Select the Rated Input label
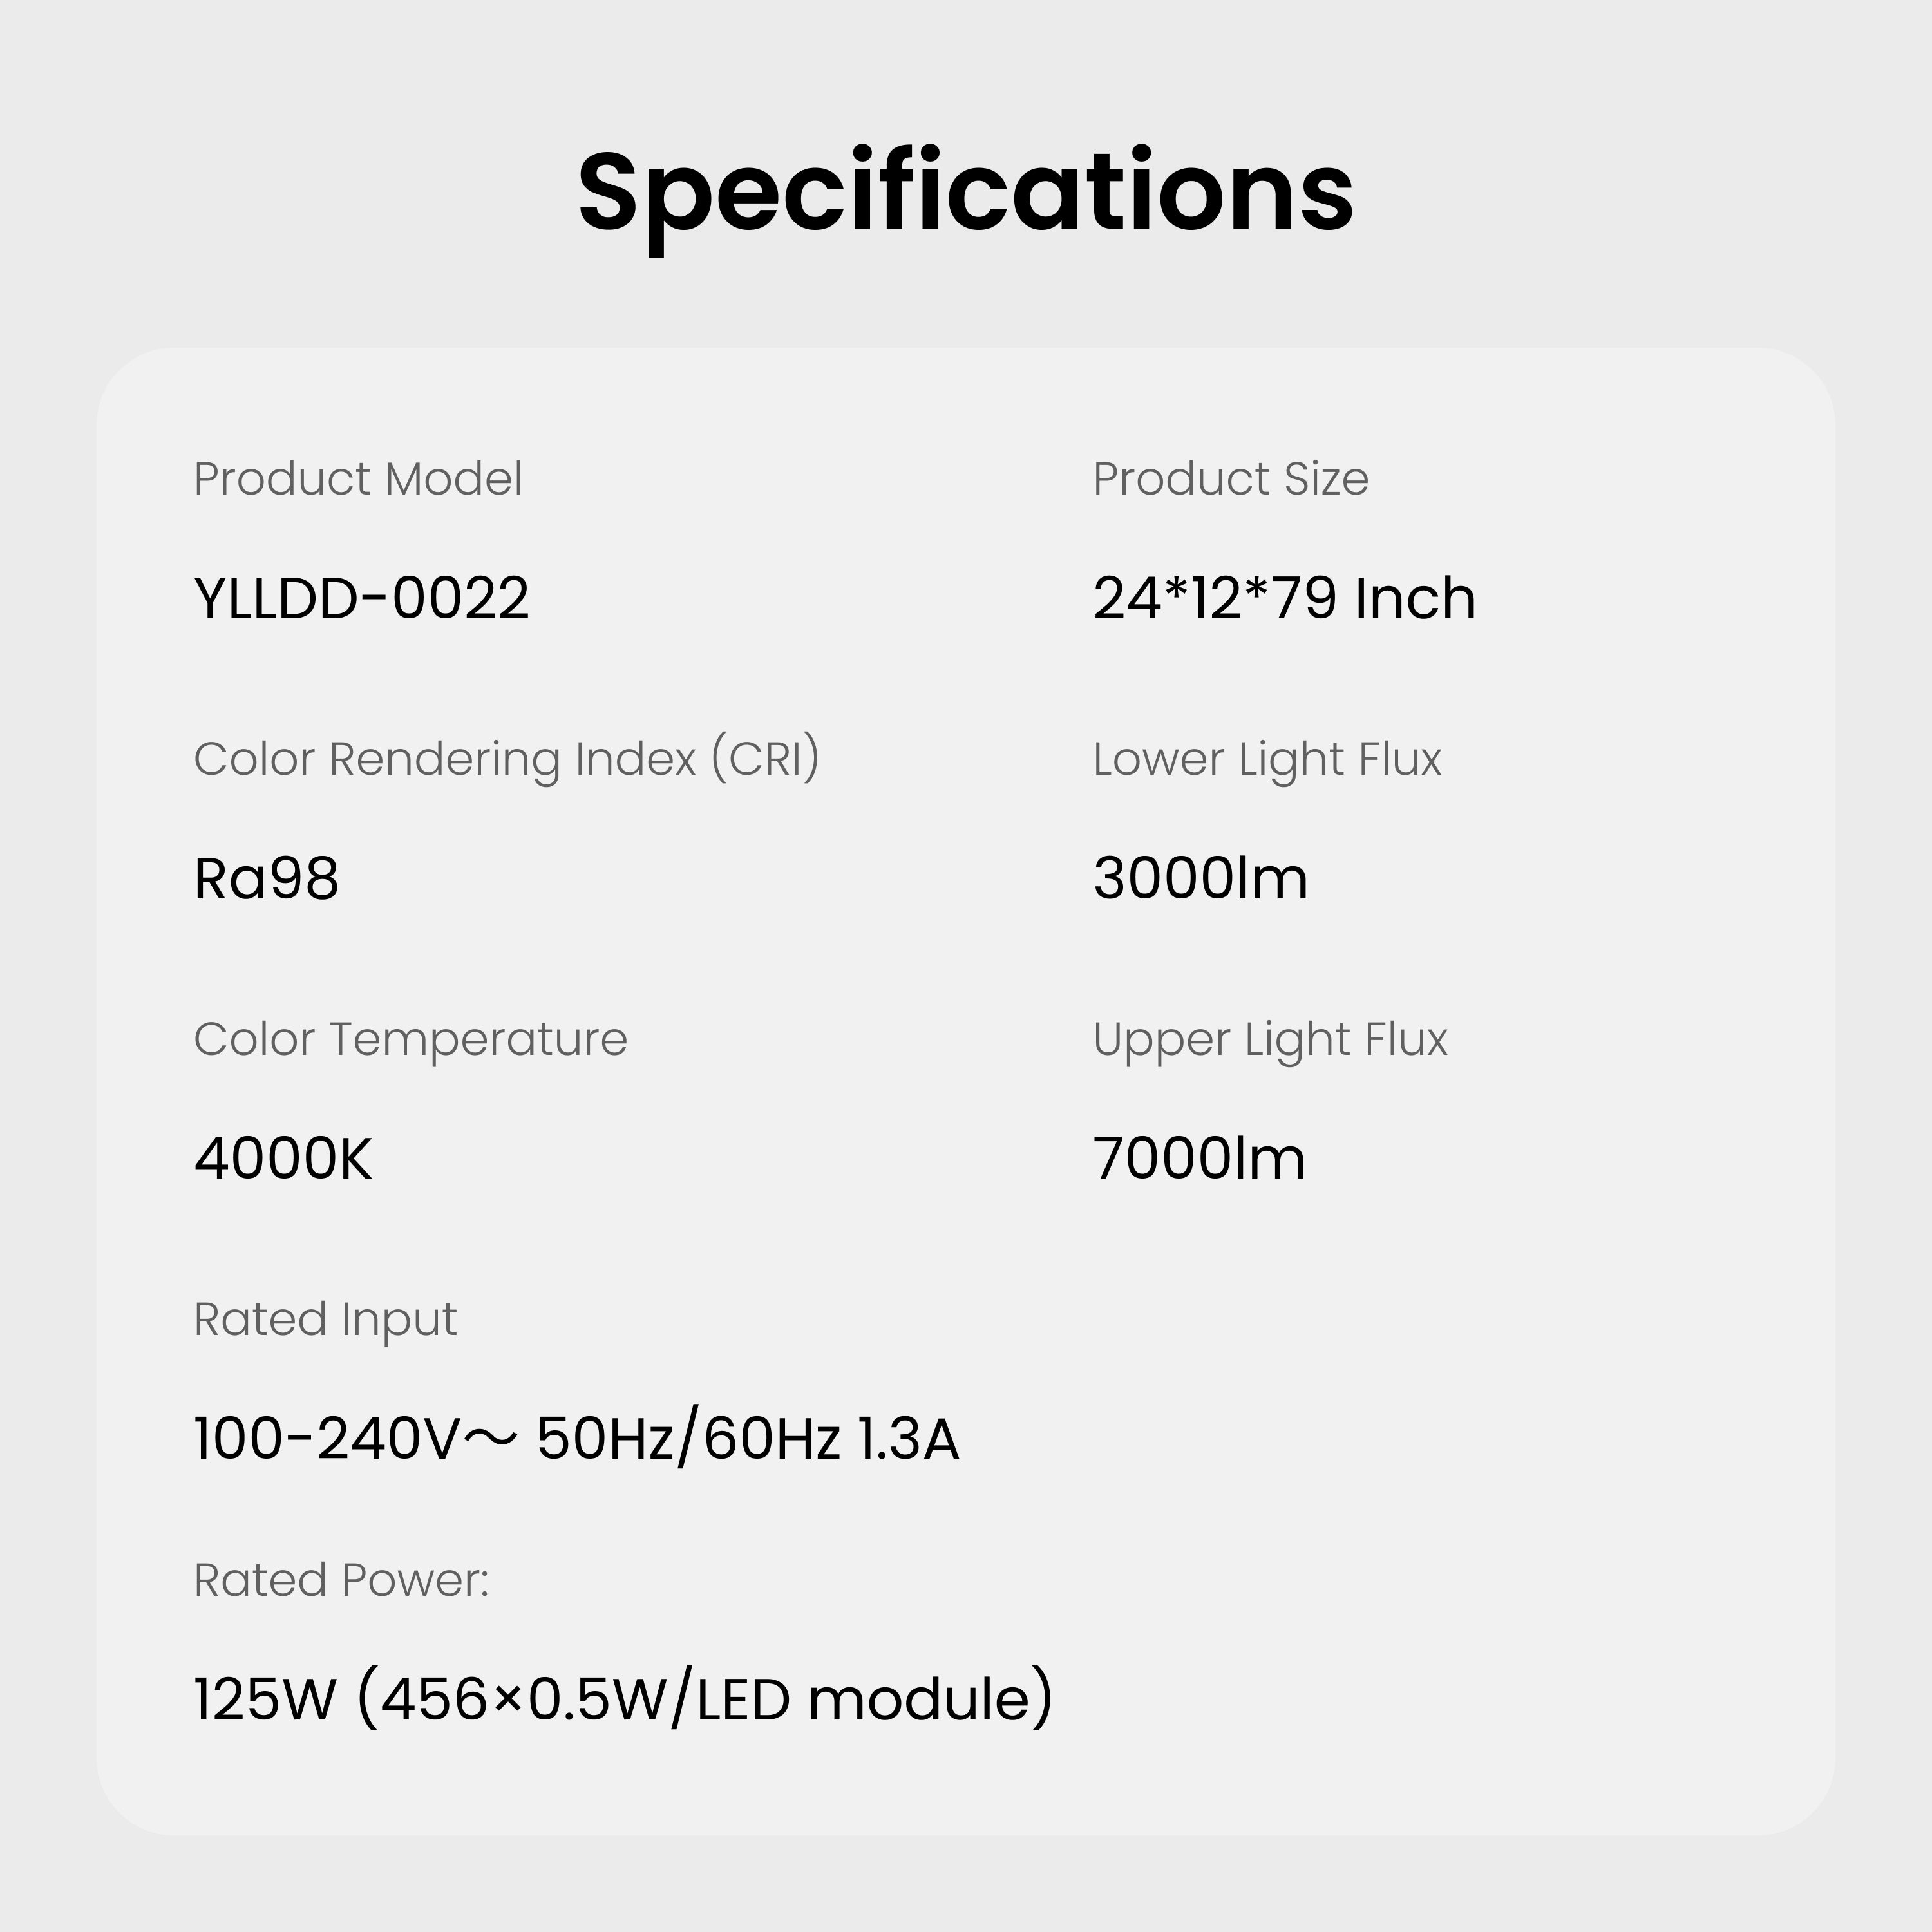The height and width of the screenshot is (1932, 1932). pos(325,1319)
